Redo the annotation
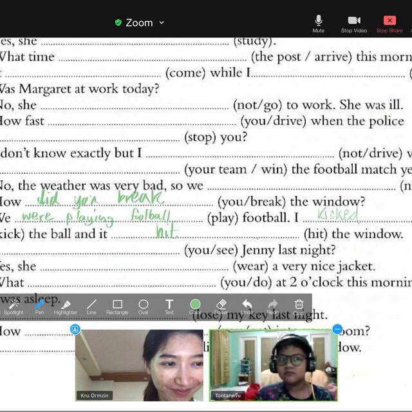The image size is (412, 412). point(273,307)
